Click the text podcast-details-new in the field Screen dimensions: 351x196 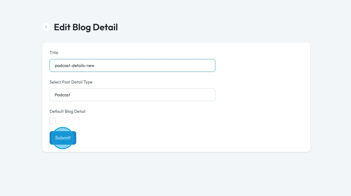[x=75, y=66]
